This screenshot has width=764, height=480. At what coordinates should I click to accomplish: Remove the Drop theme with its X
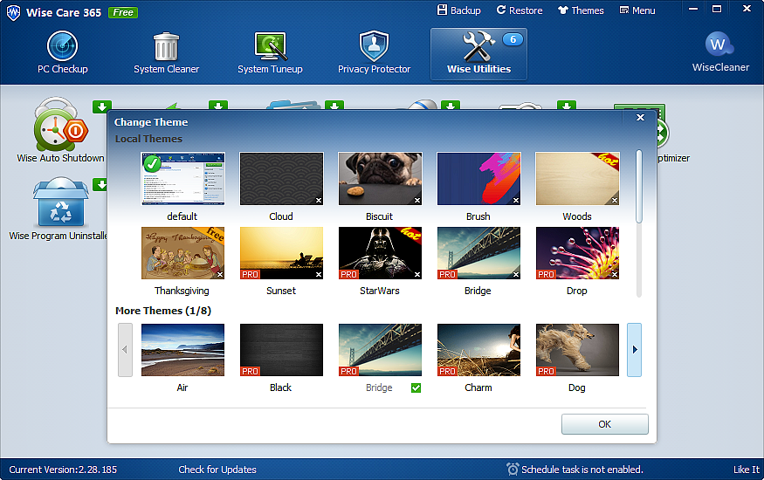point(615,275)
